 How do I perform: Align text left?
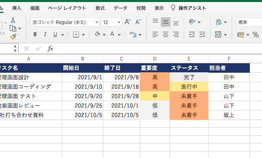point(155,35)
